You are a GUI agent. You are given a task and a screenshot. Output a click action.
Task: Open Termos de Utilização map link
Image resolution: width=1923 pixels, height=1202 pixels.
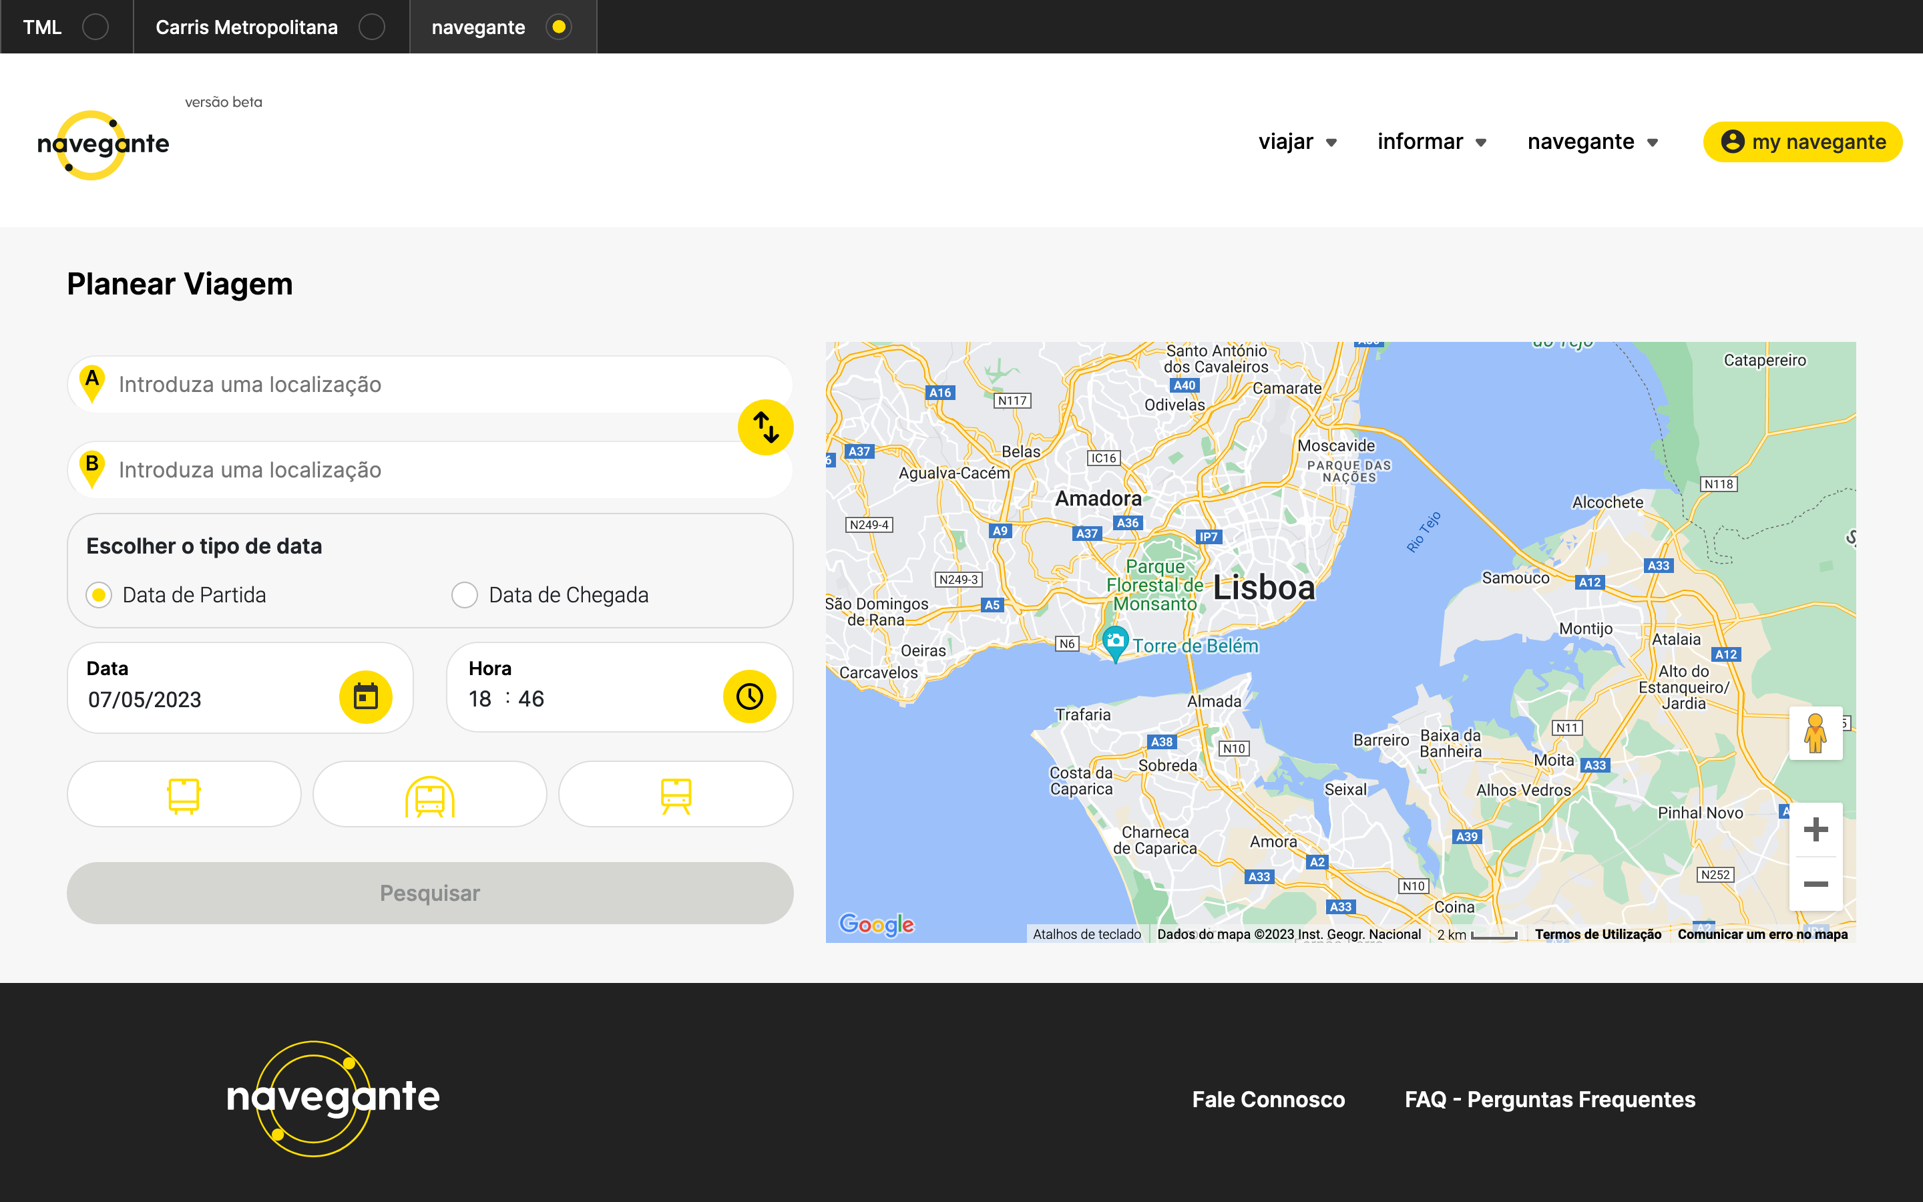click(x=1597, y=934)
